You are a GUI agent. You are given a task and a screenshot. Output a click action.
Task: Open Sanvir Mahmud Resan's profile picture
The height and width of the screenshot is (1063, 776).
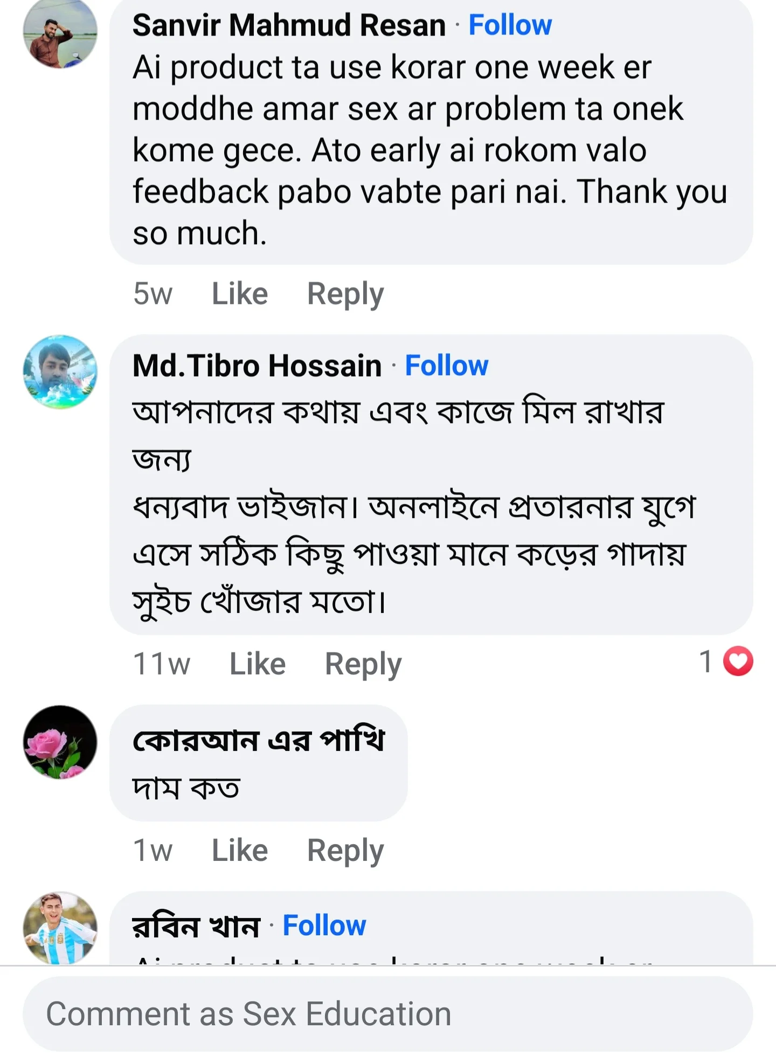tap(59, 33)
